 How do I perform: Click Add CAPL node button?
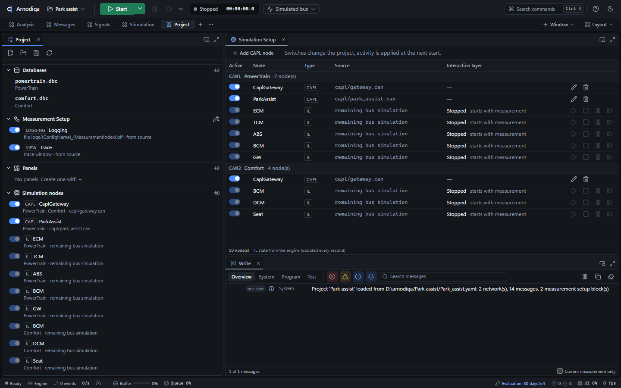pos(253,53)
